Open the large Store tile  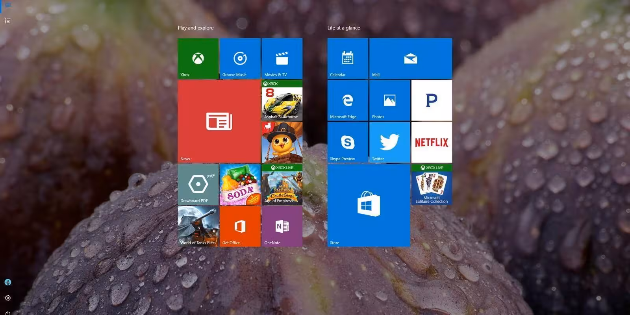369,206
